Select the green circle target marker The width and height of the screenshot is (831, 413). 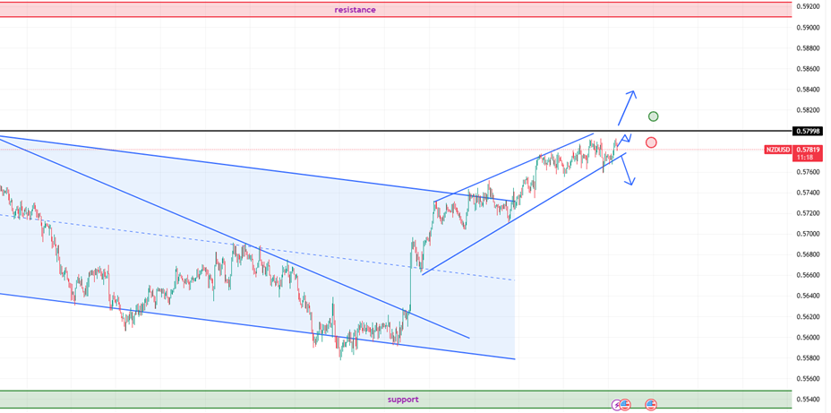(654, 116)
